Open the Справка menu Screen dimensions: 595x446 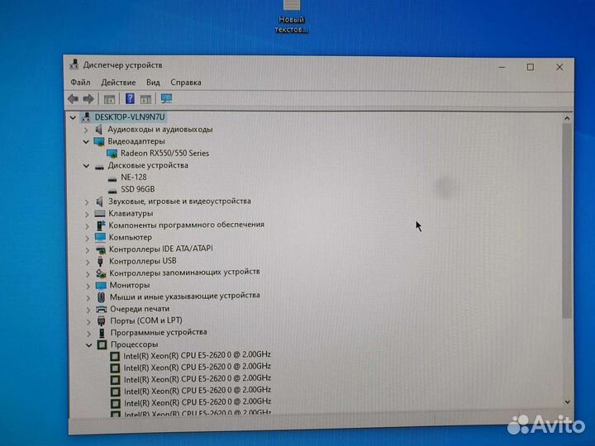click(185, 83)
